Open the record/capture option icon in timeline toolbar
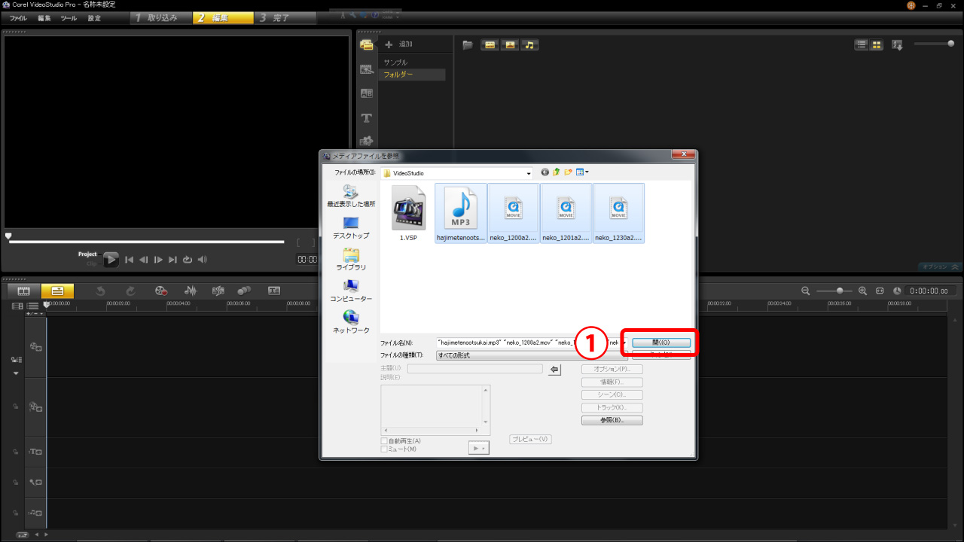 [x=161, y=291]
